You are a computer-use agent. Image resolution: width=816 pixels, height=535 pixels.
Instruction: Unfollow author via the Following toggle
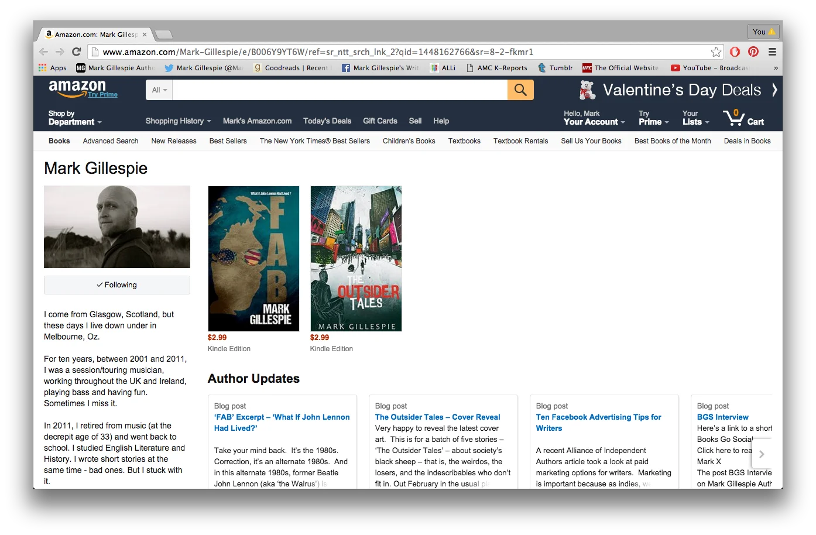116,285
